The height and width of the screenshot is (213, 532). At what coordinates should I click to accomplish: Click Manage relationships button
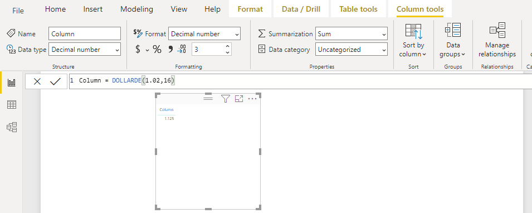tap(497, 40)
